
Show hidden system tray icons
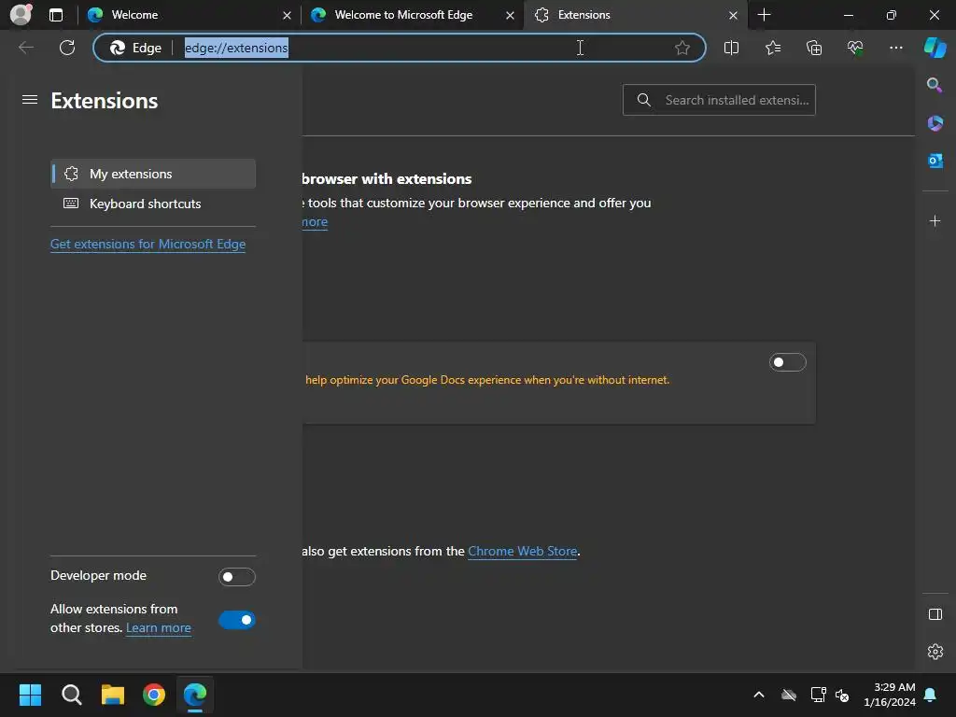758,695
